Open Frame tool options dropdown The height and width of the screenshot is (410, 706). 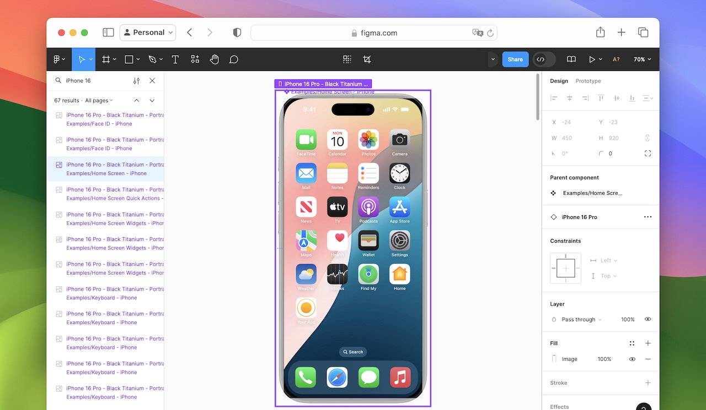[x=115, y=59]
